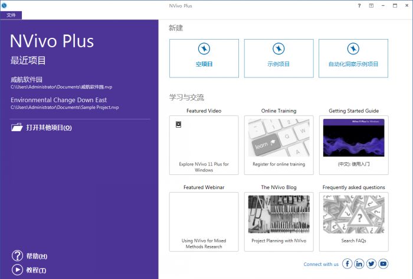
Task: Click the Featured Webinar heading
Action: point(204,187)
